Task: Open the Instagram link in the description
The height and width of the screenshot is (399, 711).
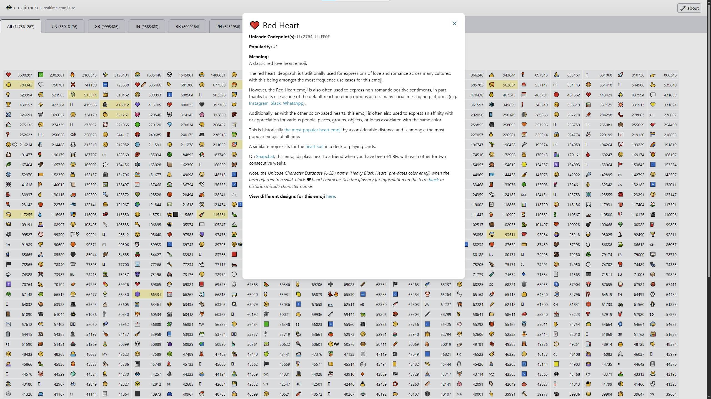Action: pos(258,103)
